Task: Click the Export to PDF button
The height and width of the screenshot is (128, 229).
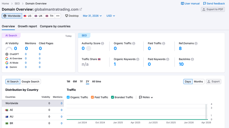Action: 213,9
